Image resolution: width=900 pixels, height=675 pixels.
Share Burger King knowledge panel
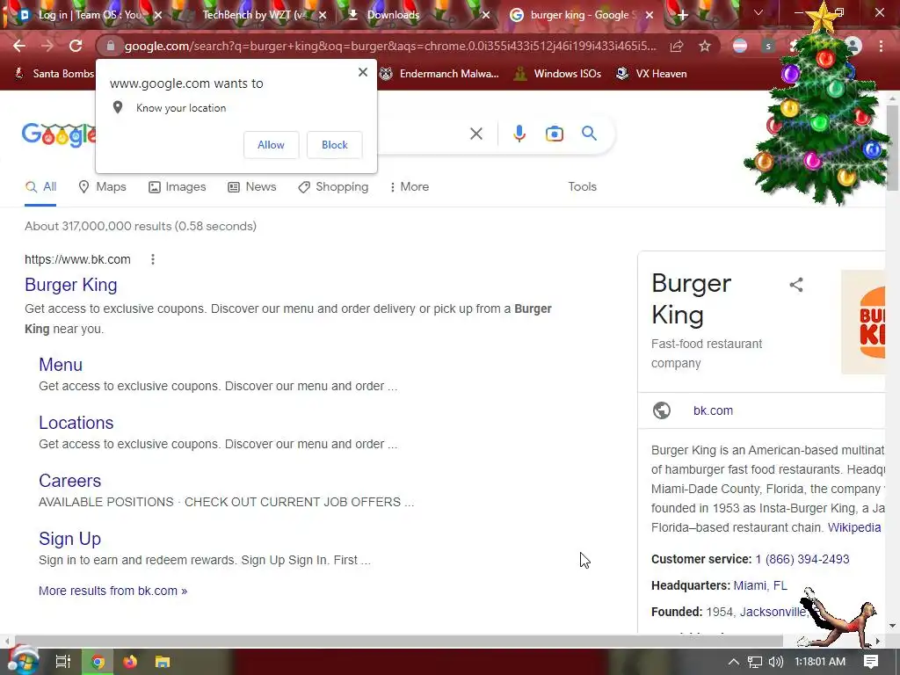click(796, 285)
